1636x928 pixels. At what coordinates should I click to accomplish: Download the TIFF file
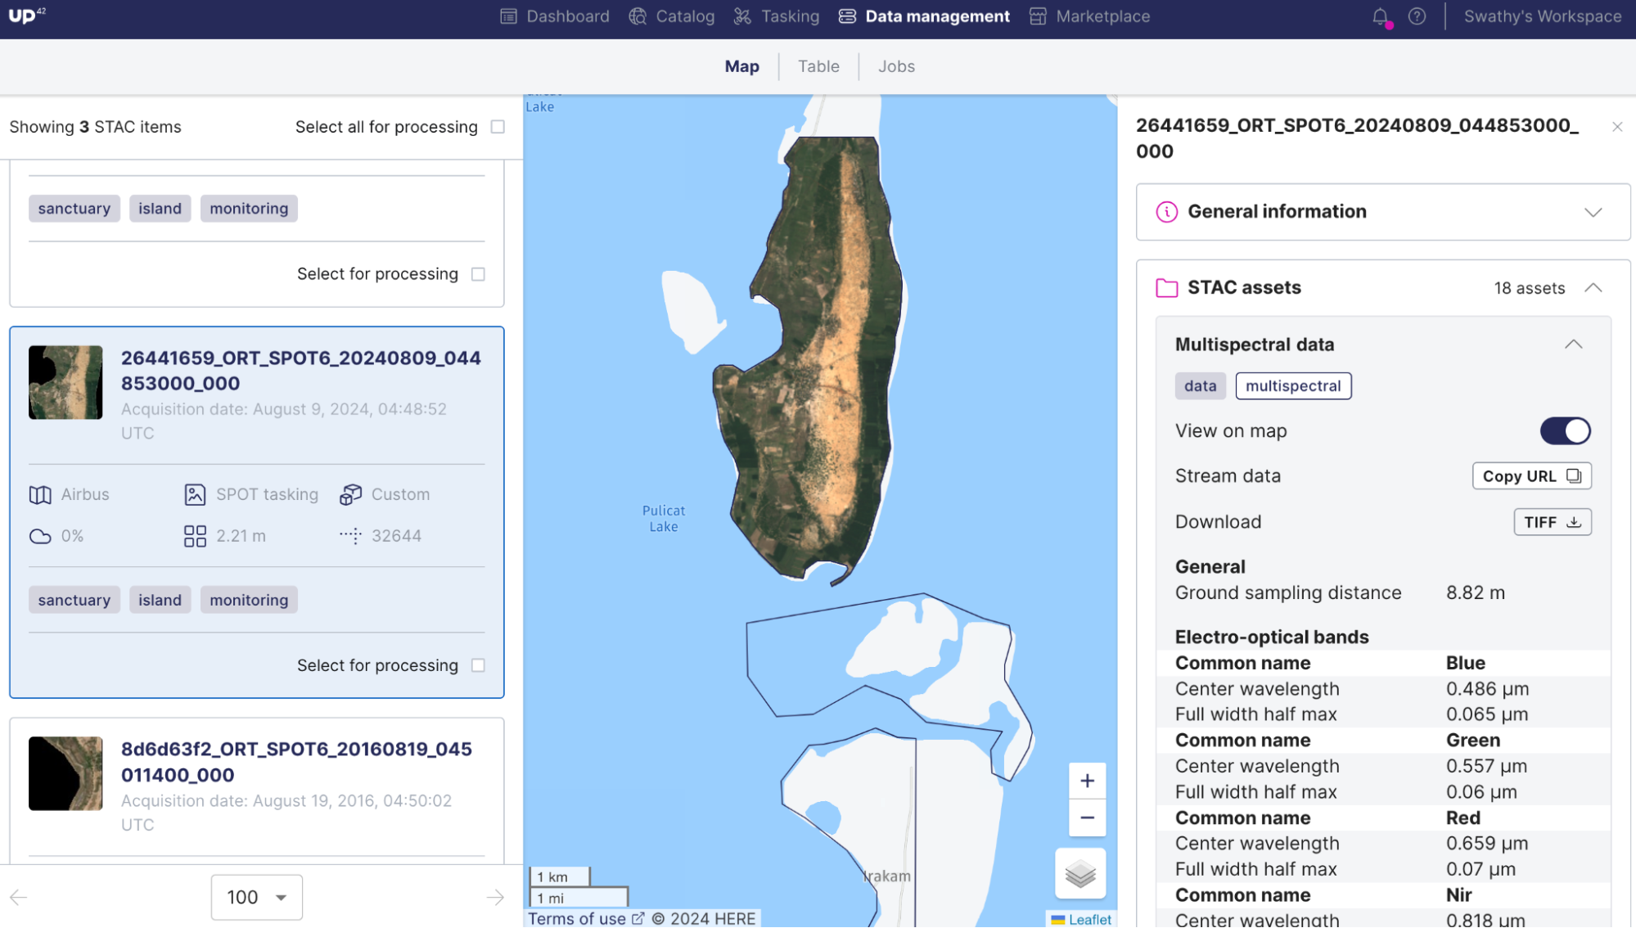pyautogui.click(x=1552, y=522)
